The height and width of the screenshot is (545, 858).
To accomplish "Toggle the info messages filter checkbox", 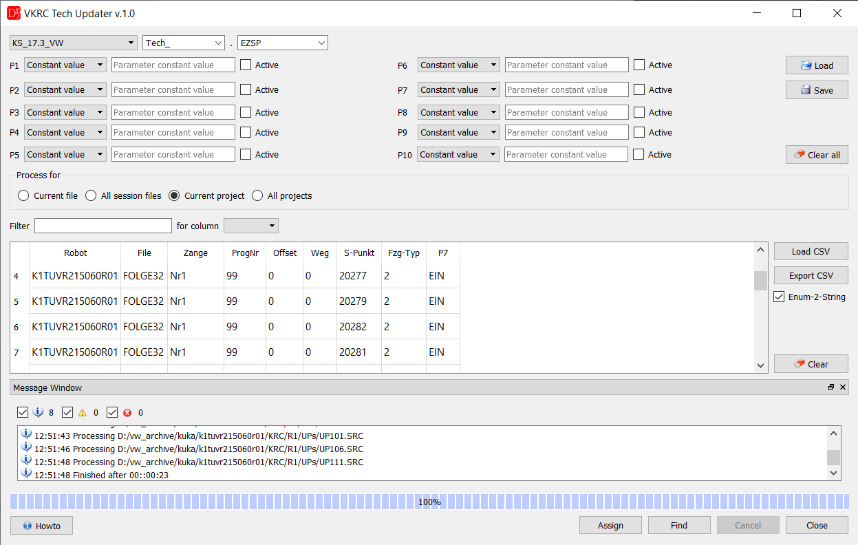I will click(x=23, y=412).
